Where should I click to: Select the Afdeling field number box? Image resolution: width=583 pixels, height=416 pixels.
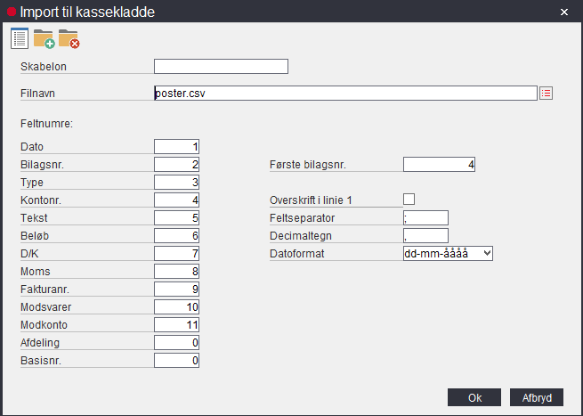[x=176, y=343]
